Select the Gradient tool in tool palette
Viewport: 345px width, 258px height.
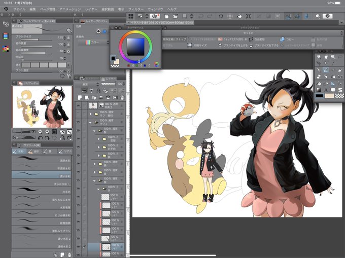coord(319,90)
